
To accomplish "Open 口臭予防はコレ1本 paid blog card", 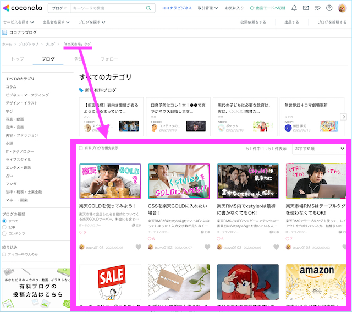I will click(178, 117).
